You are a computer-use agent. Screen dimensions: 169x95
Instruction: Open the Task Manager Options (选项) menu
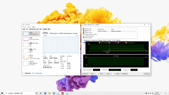(x=29, y=27)
